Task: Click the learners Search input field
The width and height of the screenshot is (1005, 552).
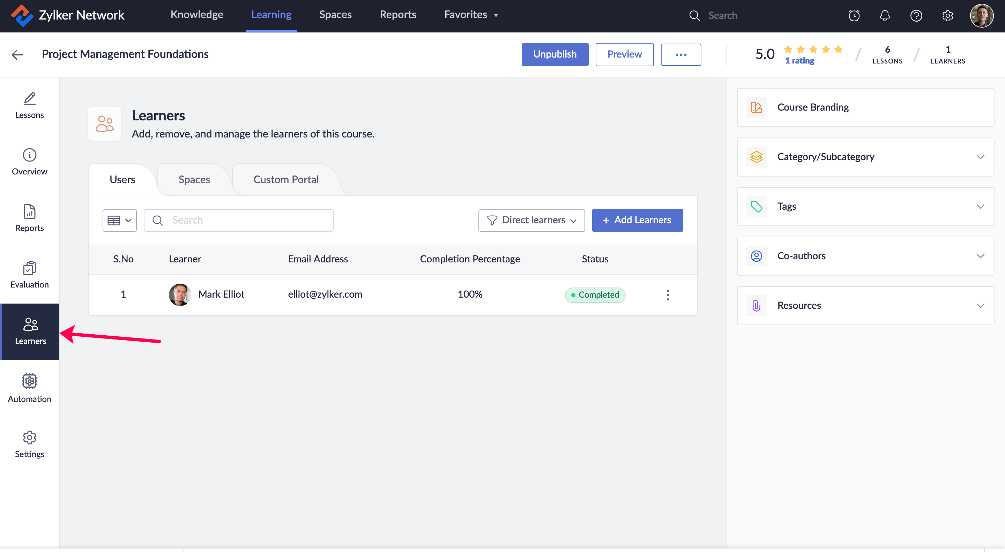Action: click(x=250, y=221)
